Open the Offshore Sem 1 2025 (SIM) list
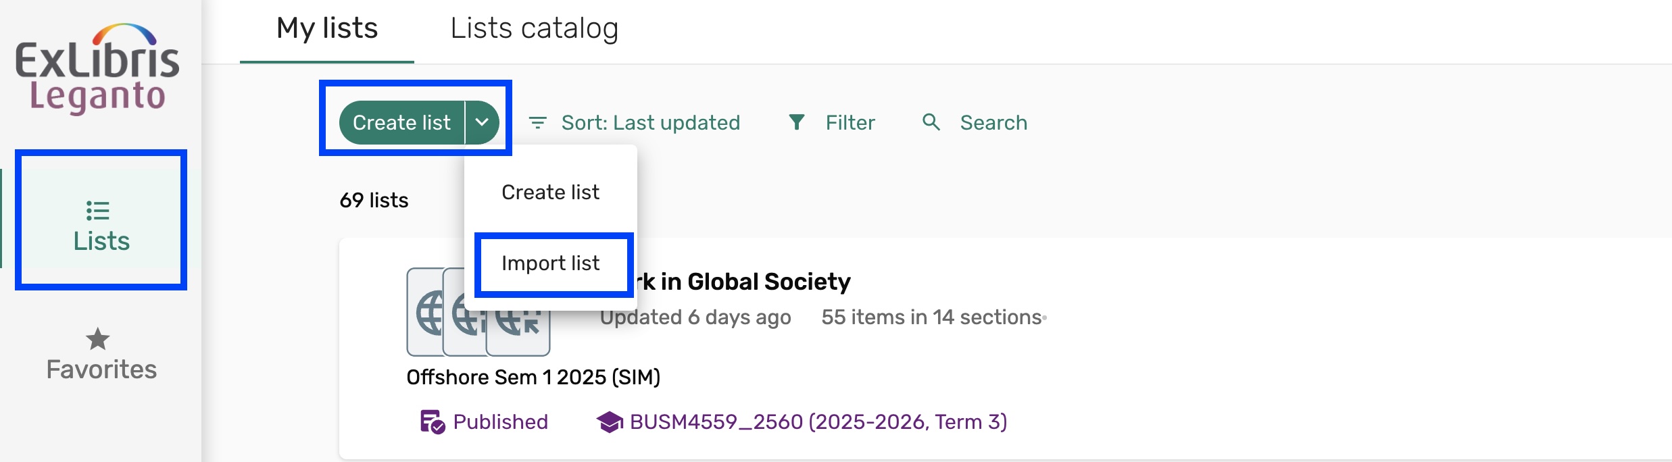Image resolution: width=1672 pixels, height=462 pixels. [533, 377]
